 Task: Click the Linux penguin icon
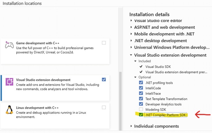[x=9, y=110]
